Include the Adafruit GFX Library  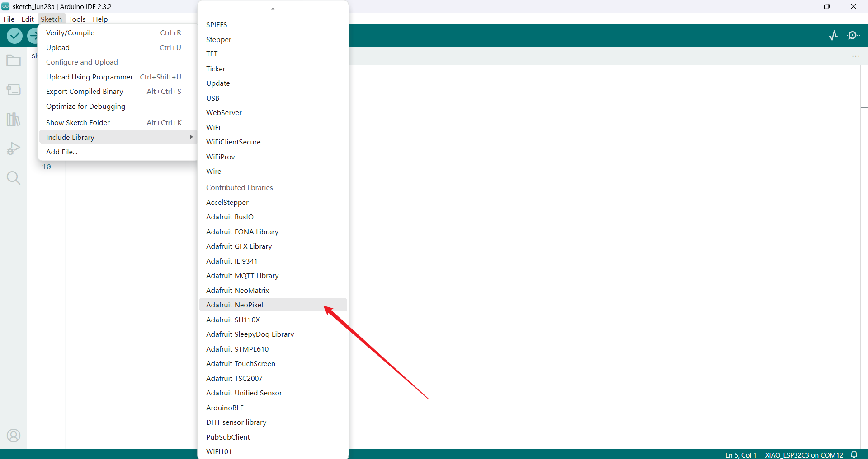(273, 246)
